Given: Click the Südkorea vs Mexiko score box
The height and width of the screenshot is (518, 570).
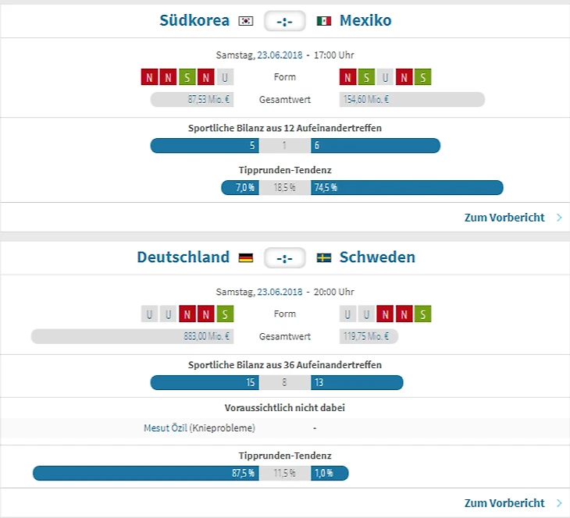Looking at the screenshot, I should (x=285, y=21).
